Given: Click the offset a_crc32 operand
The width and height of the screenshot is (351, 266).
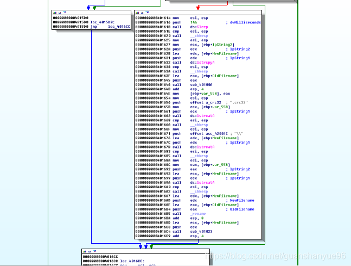Looking at the screenshot, I should point(206,102).
